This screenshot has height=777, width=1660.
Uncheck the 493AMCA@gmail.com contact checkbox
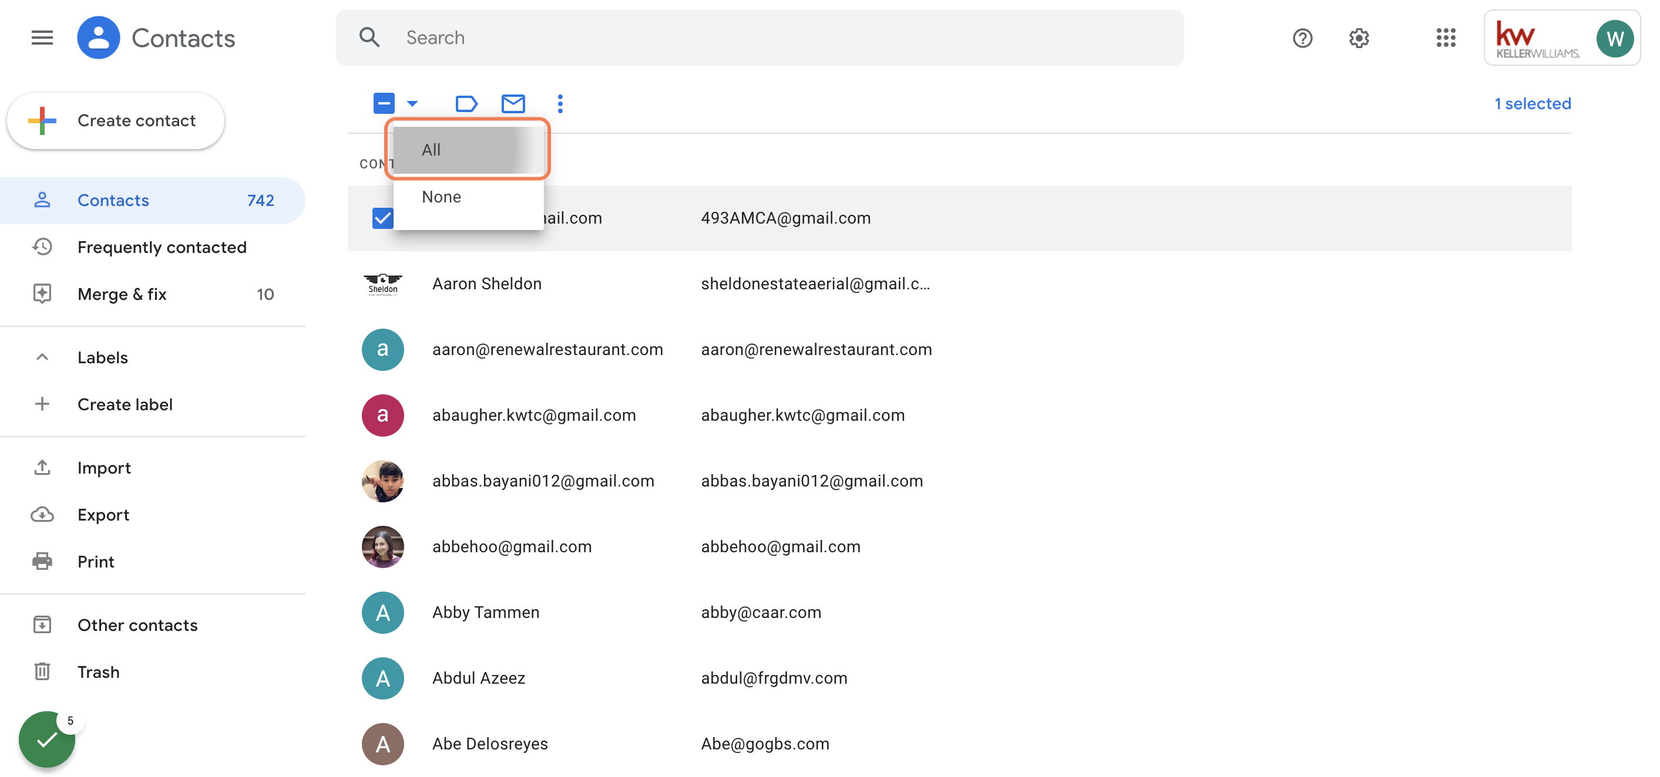tap(383, 218)
